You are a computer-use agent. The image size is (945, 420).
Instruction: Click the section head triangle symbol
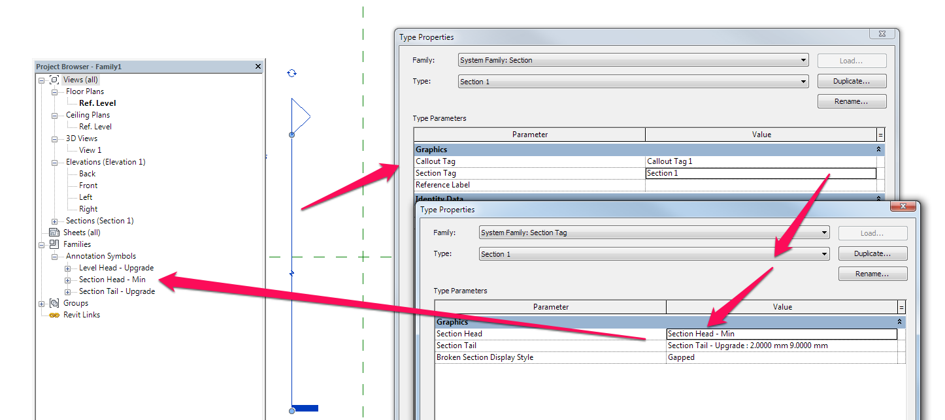(x=301, y=116)
